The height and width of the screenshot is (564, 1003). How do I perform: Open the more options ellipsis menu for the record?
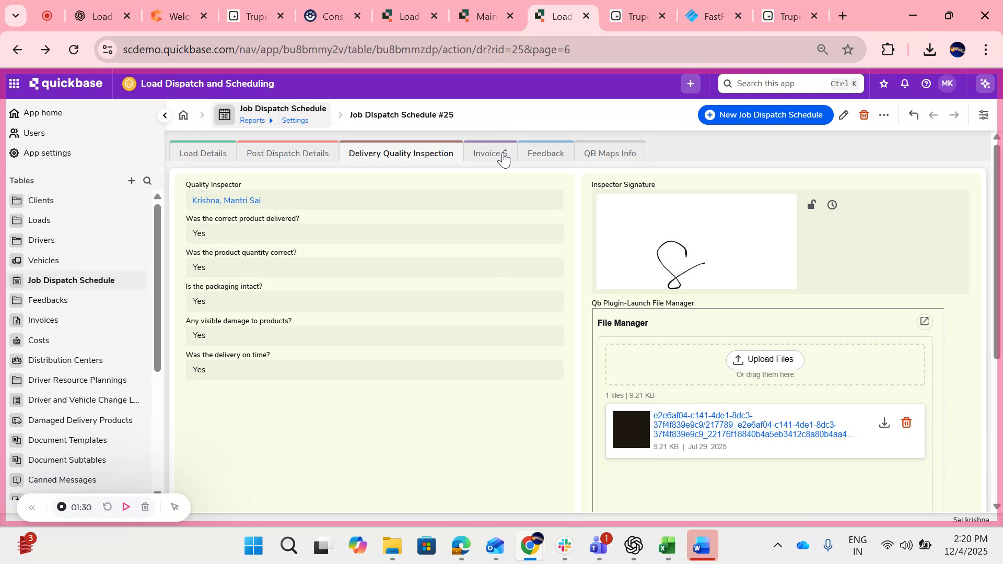point(884,115)
